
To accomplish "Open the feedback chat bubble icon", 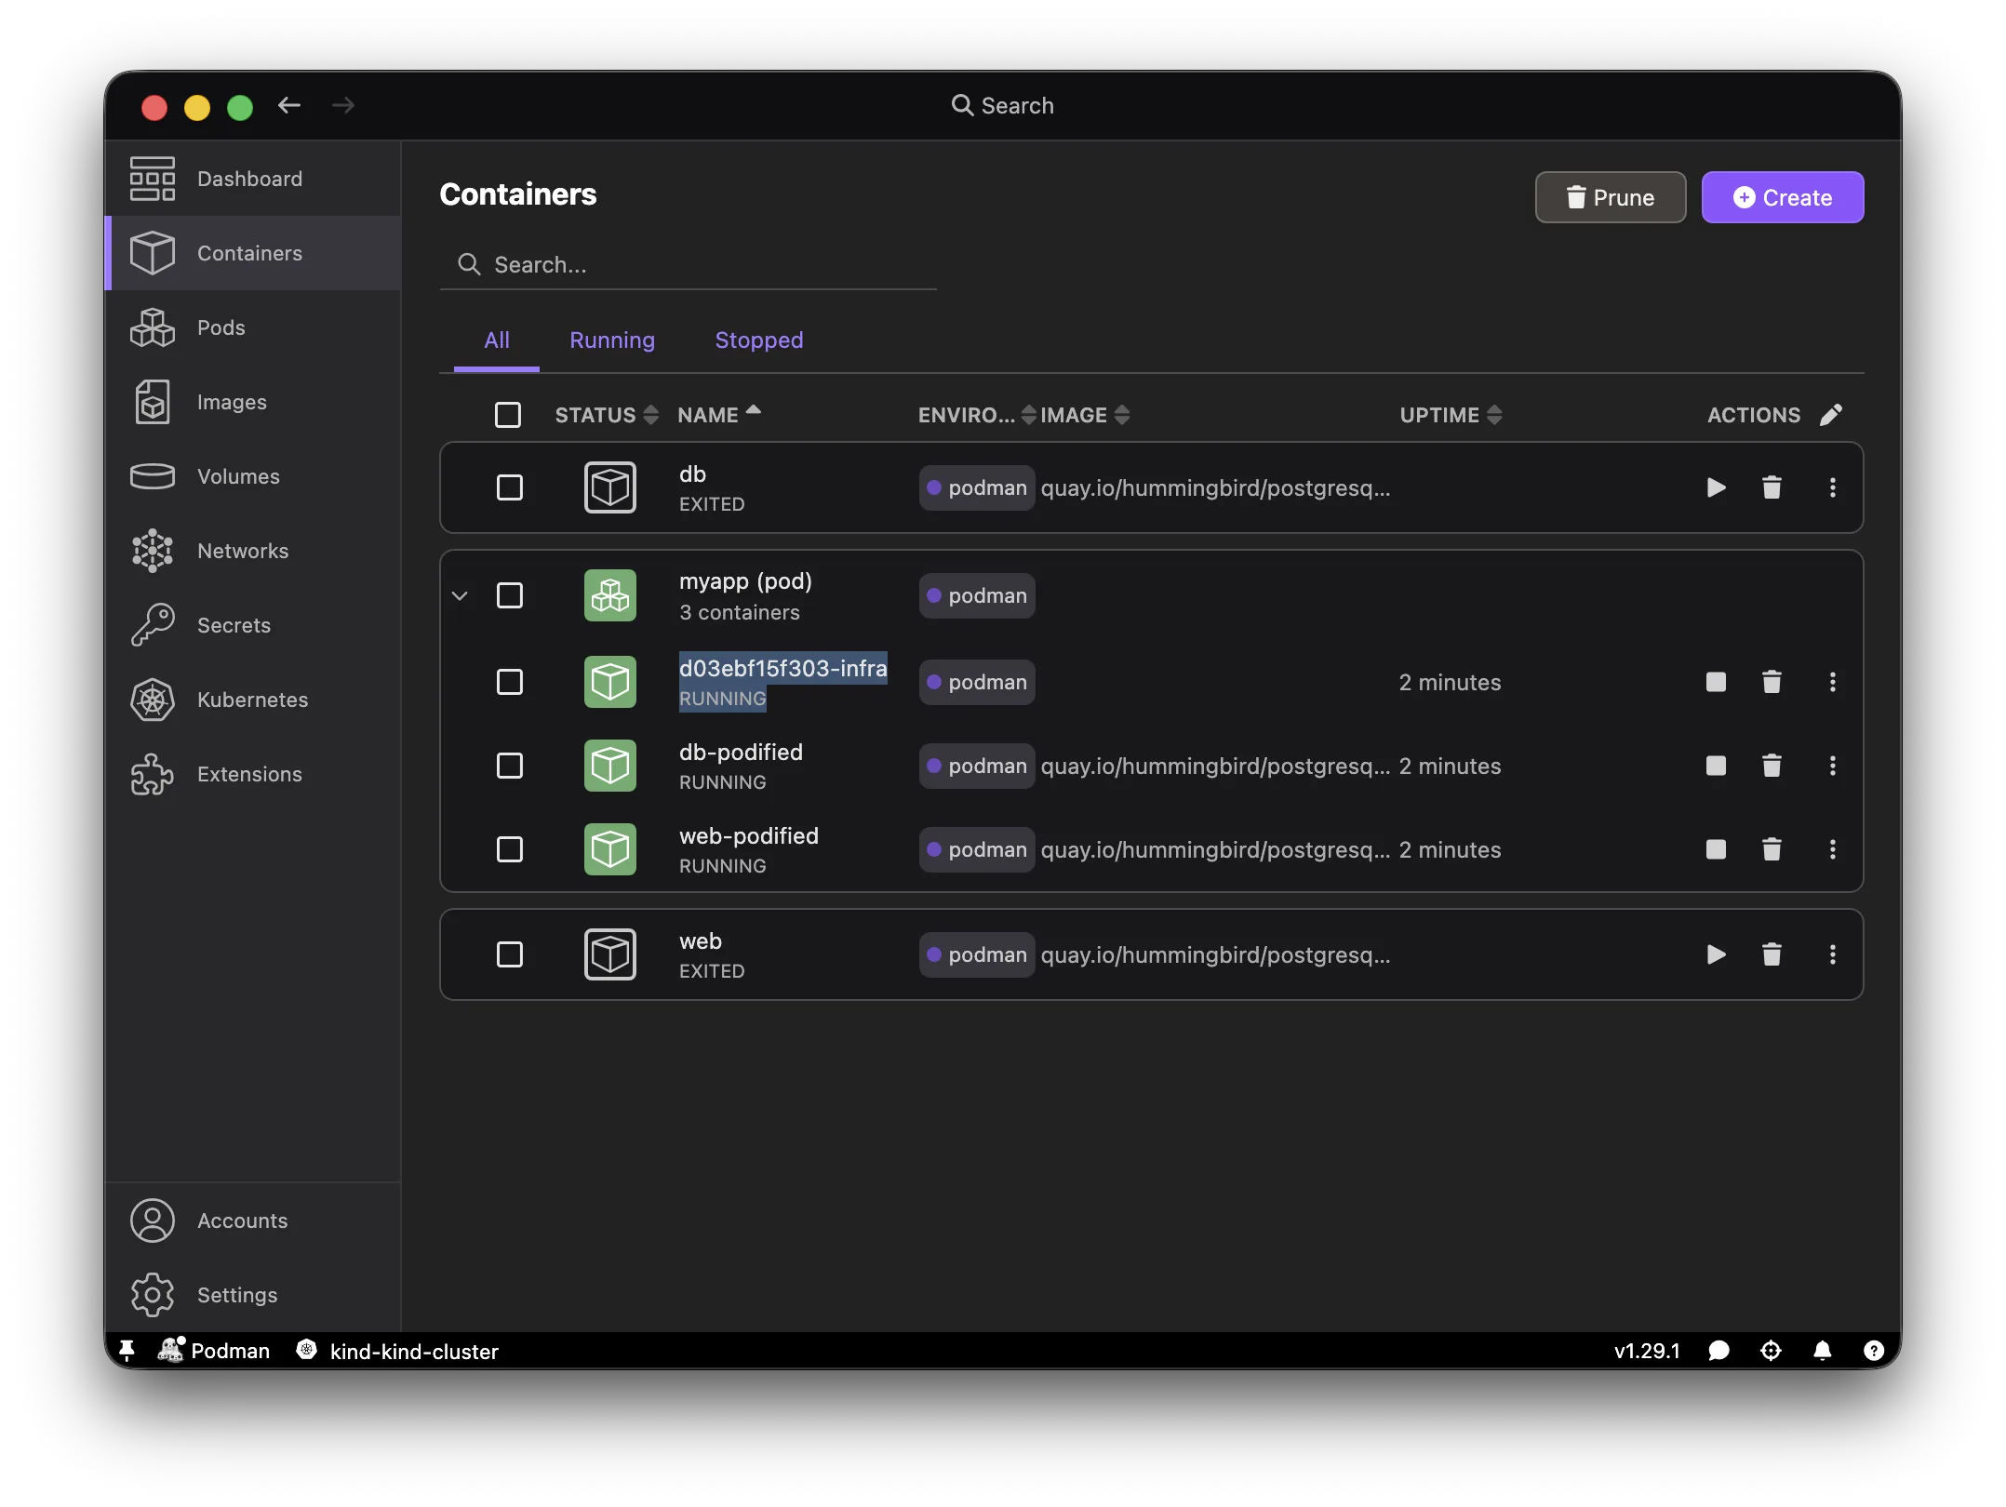I will point(1719,1351).
